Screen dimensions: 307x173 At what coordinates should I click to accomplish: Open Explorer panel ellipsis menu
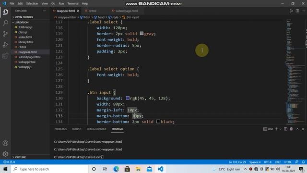pos(45,11)
